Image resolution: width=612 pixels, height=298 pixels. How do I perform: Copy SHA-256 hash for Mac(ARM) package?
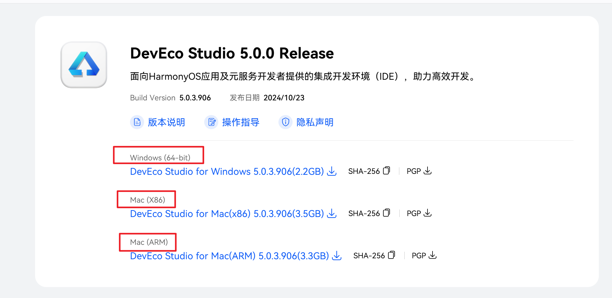[392, 255]
